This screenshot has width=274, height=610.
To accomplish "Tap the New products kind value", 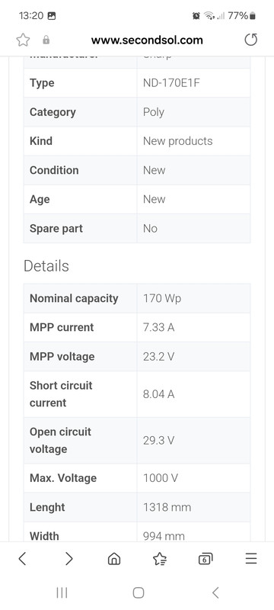I will click(178, 141).
